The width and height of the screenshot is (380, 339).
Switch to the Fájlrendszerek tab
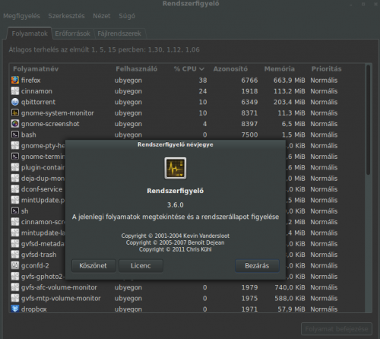pos(119,33)
